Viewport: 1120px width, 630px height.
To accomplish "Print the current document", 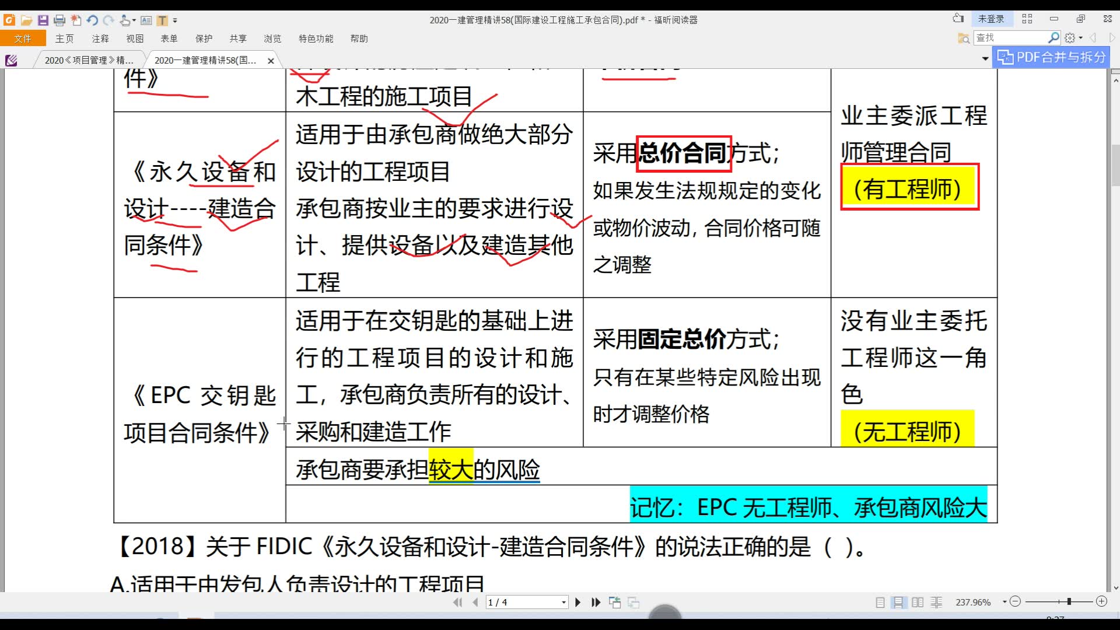I will (58, 20).
